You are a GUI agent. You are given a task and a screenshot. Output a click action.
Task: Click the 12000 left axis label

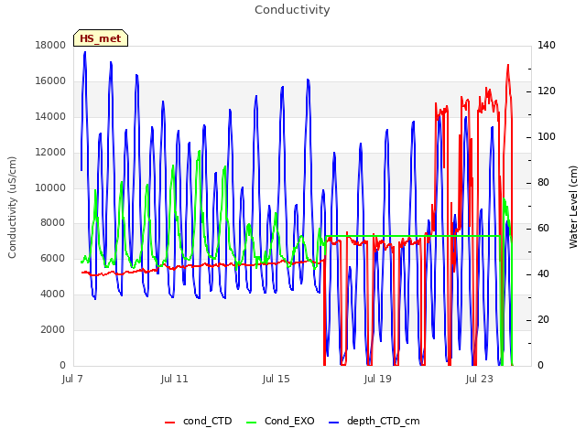[x=50, y=153]
